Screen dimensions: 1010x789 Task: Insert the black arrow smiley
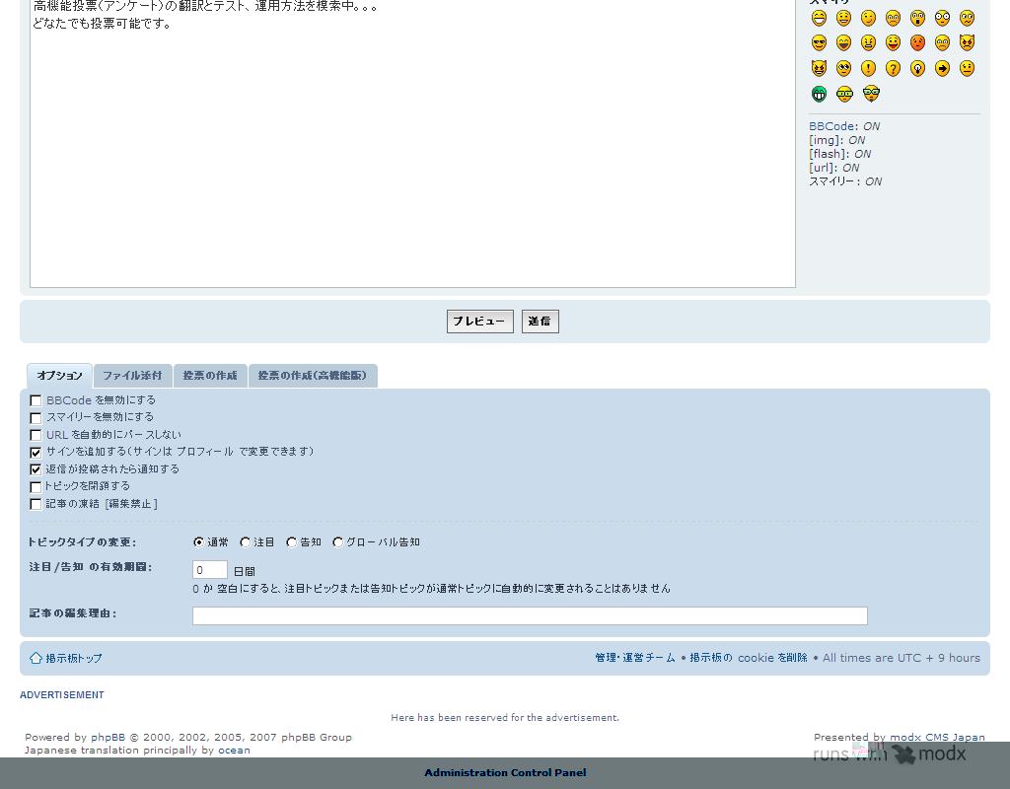[942, 68]
